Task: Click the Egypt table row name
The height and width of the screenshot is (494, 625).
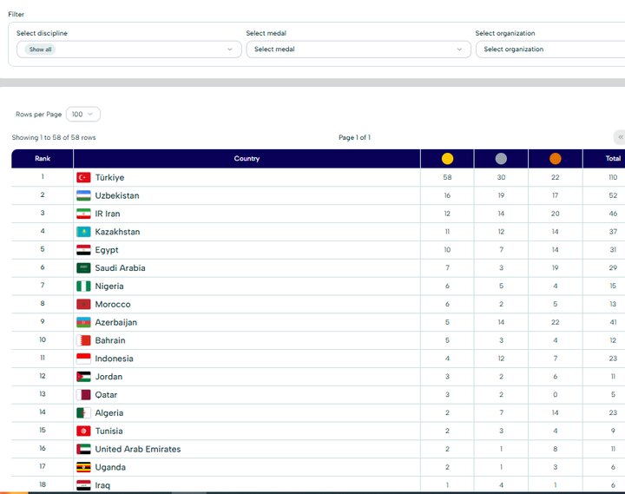Action: coord(107,250)
